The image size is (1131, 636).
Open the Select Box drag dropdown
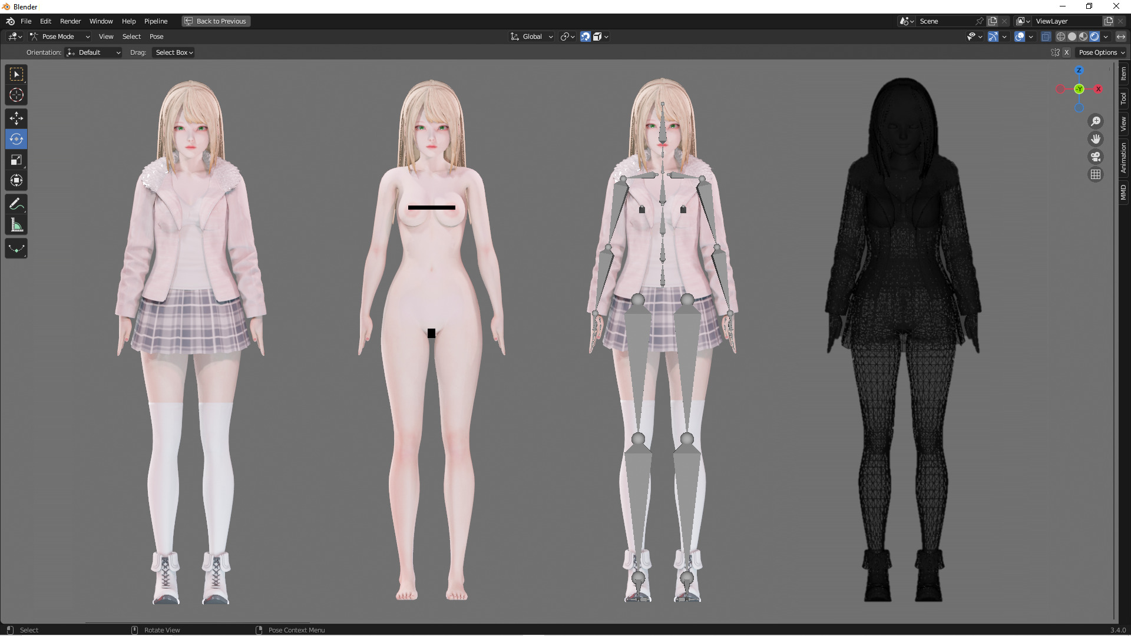tap(174, 52)
